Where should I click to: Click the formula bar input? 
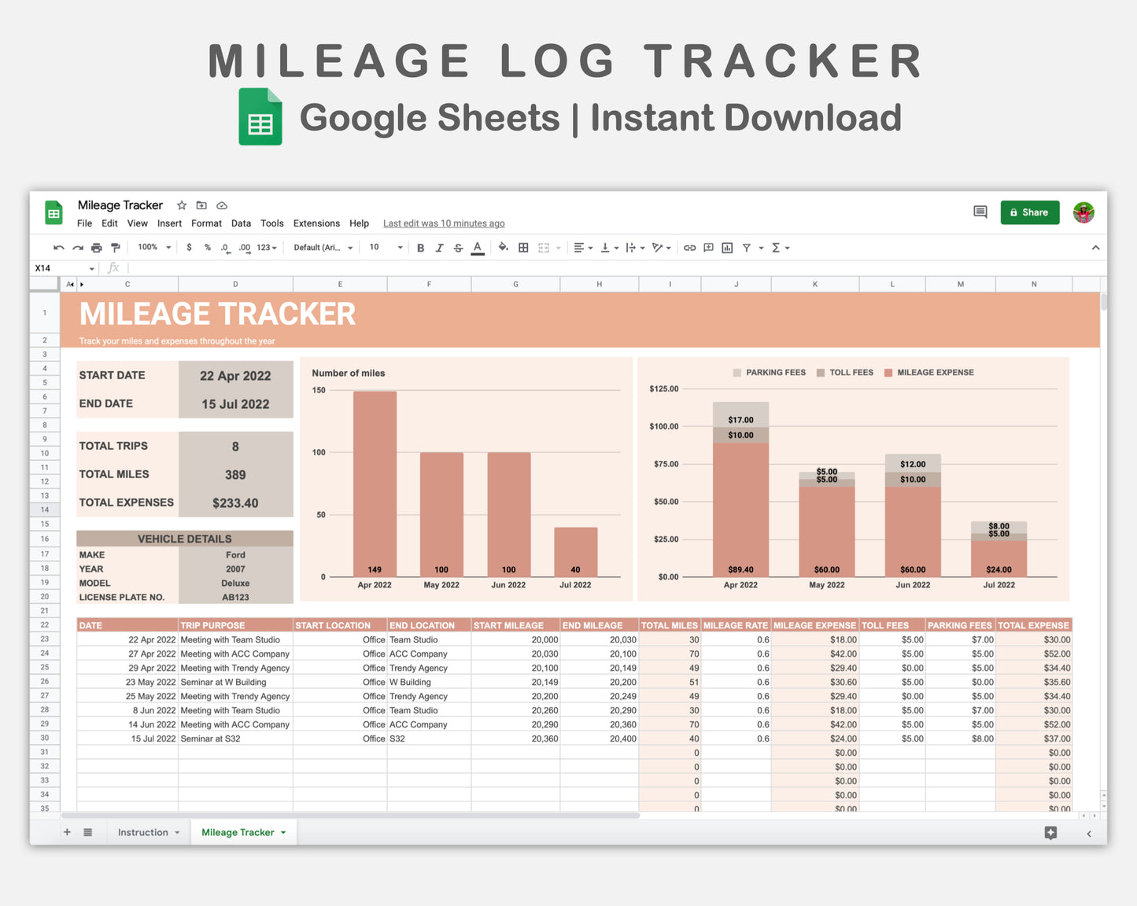click(236, 267)
